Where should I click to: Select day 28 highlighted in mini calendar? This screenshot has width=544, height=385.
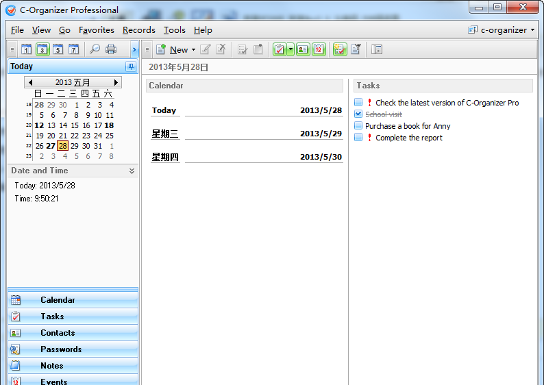pos(63,146)
